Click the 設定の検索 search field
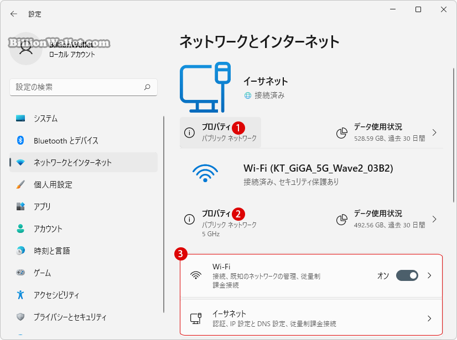Screen dimensions: 457x340 pos(84,87)
